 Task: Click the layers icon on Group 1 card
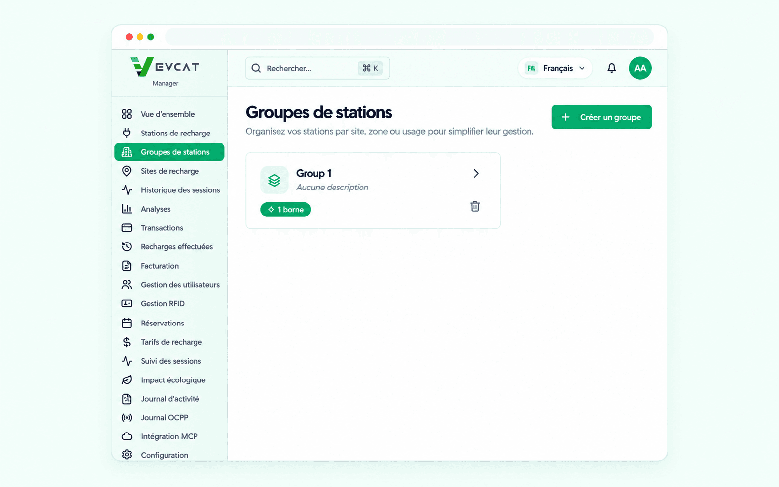click(x=274, y=180)
